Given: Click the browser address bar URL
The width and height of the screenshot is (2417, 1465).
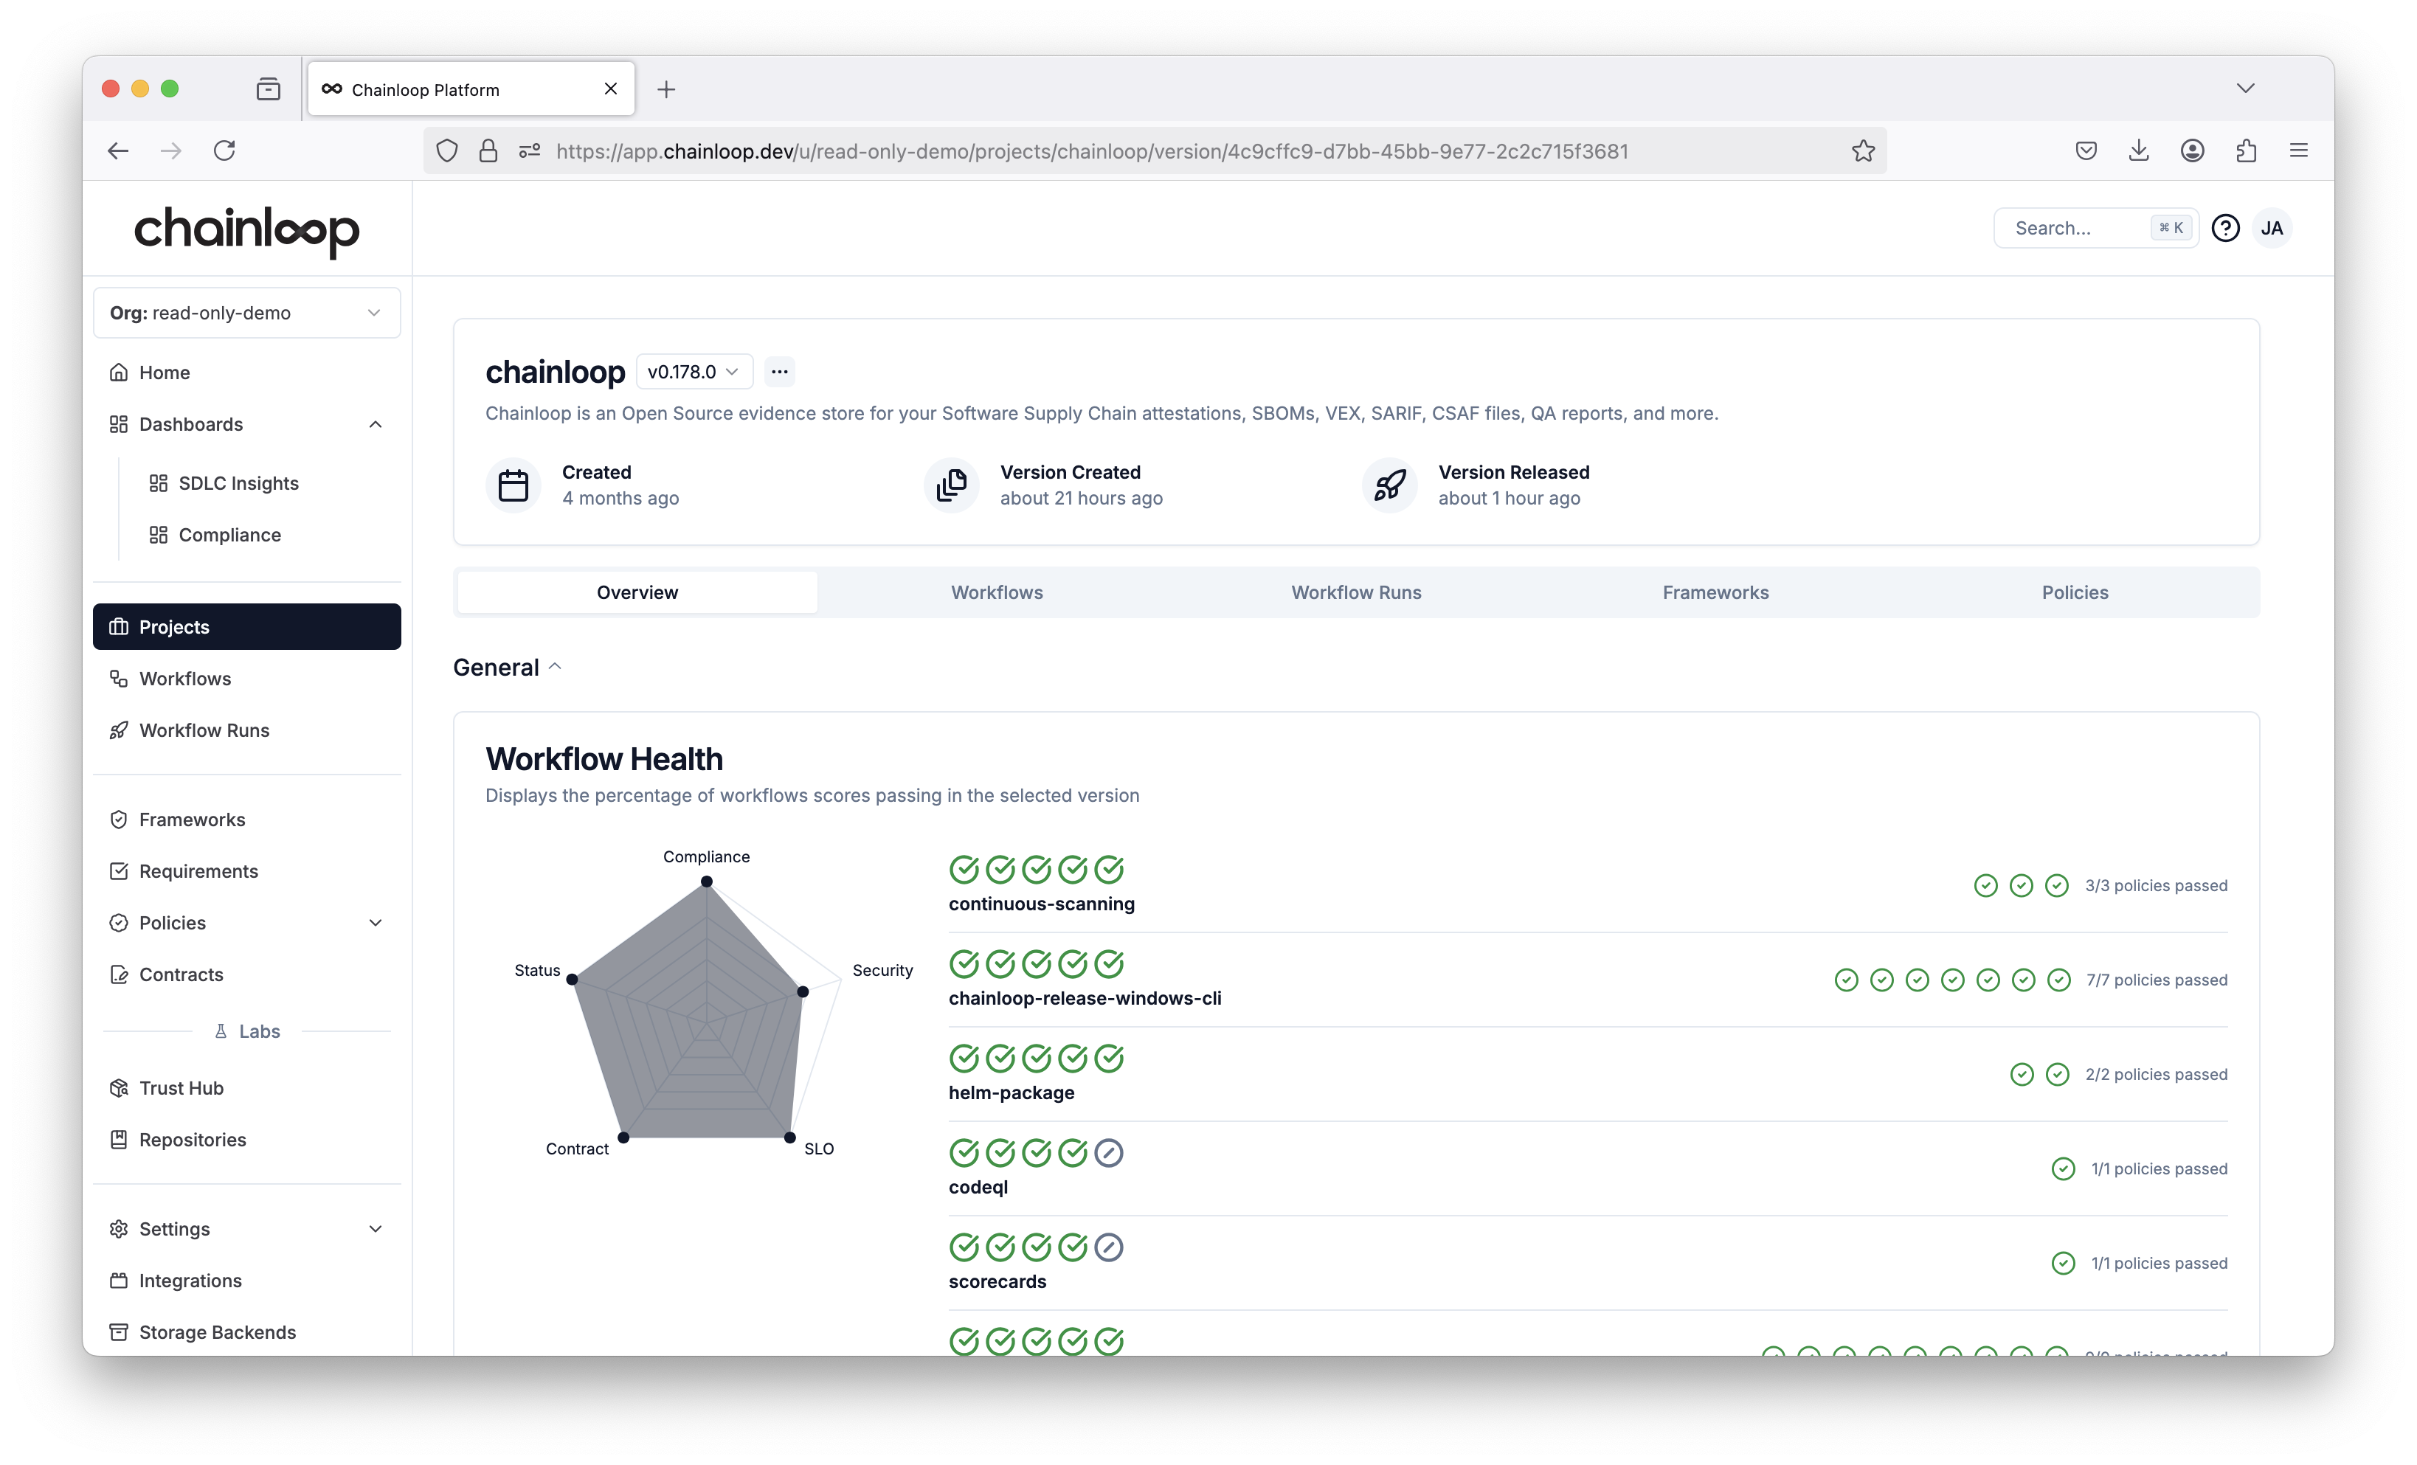Looking at the screenshot, I should 1092,151.
